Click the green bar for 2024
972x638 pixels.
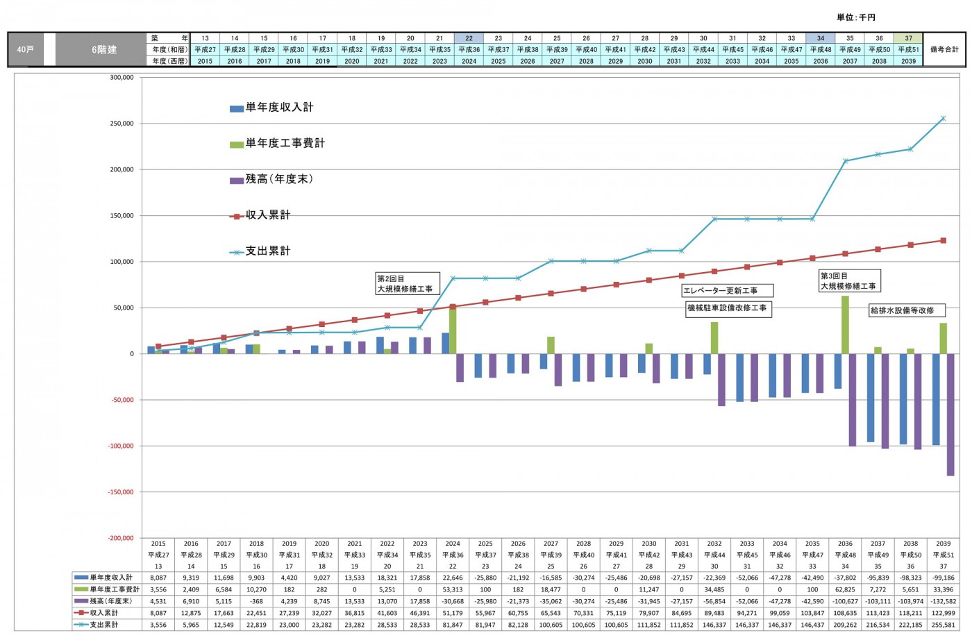(x=453, y=330)
